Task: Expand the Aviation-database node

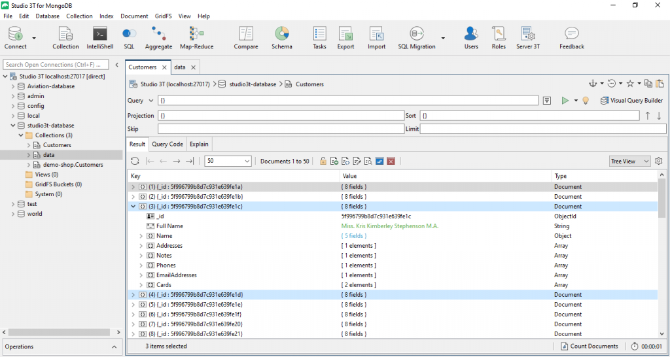Action: pyautogui.click(x=13, y=86)
